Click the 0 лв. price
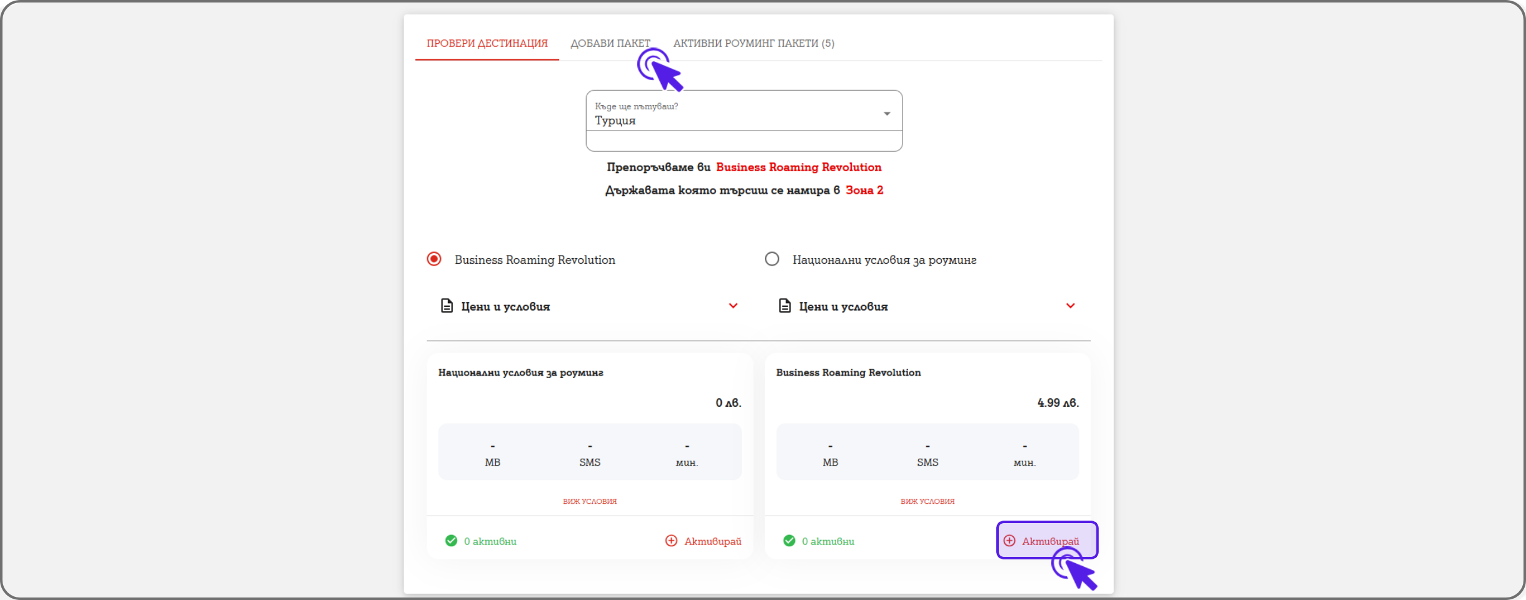The image size is (1526, 600). [x=729, y=402]
